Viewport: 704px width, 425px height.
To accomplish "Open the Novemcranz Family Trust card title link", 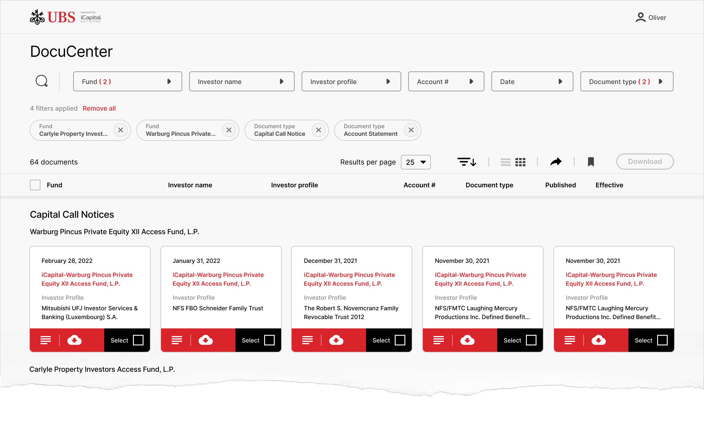I will click(x=349, y=279).
